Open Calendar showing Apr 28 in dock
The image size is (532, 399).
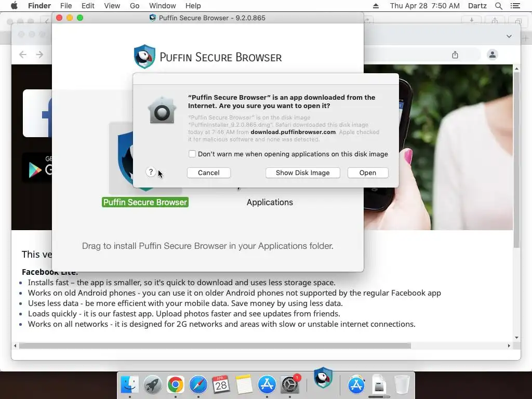pos(221,385)
